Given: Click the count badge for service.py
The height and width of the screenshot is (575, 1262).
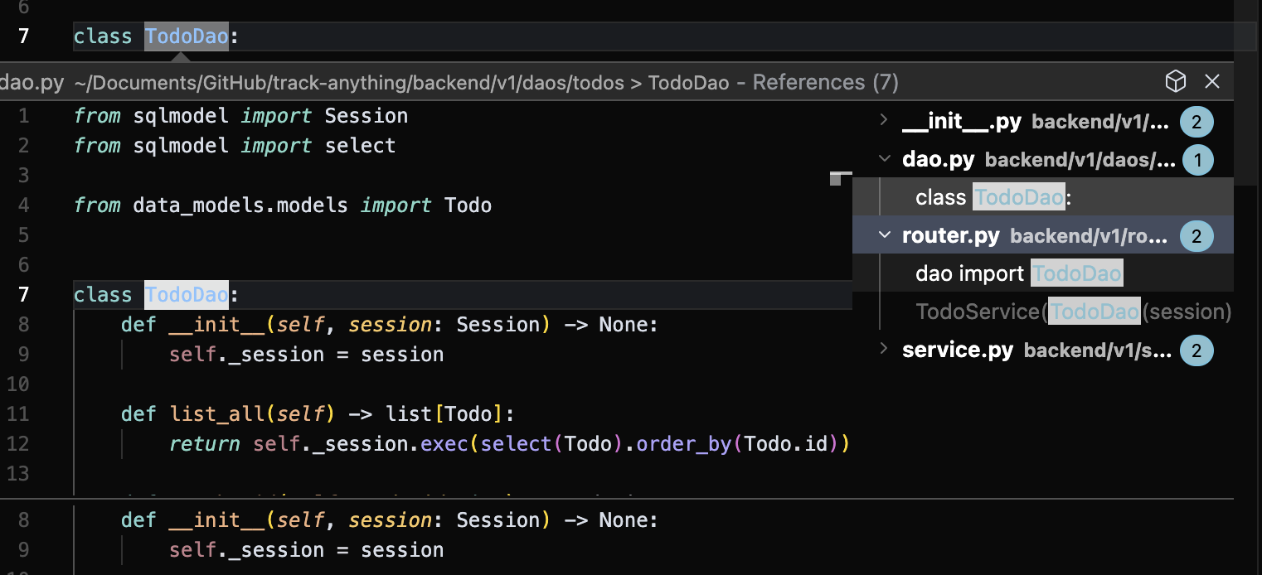Looking at the screenshot, I should pyautogui.click(x=1196, y=350).
